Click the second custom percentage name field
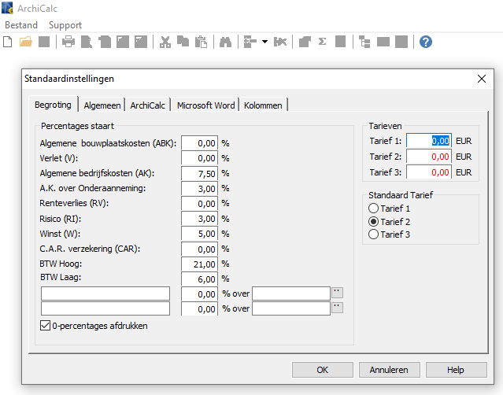Viewport: 503px width, 395px height. pyautogui.click(x=105, y=308)
